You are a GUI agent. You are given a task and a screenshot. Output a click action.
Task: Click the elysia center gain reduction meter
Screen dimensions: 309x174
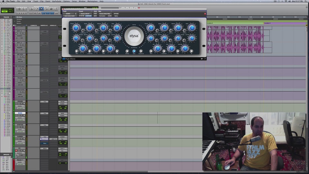click(134, 36)
